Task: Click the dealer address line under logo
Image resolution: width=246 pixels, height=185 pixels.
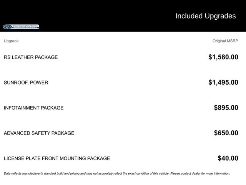Action: point(26,28)
